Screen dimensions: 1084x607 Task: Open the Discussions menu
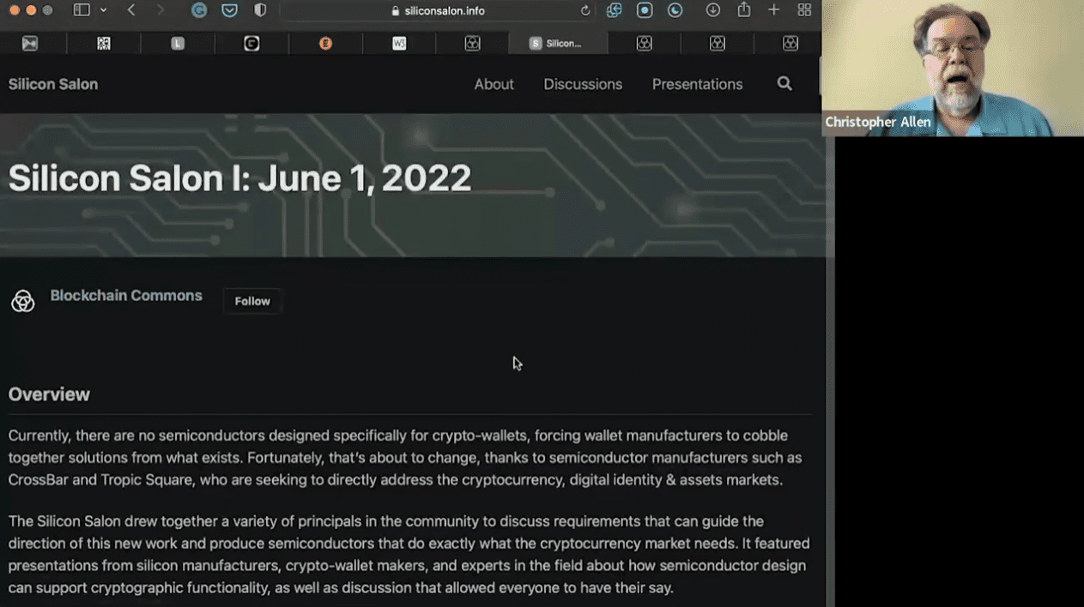click(583, 84)
